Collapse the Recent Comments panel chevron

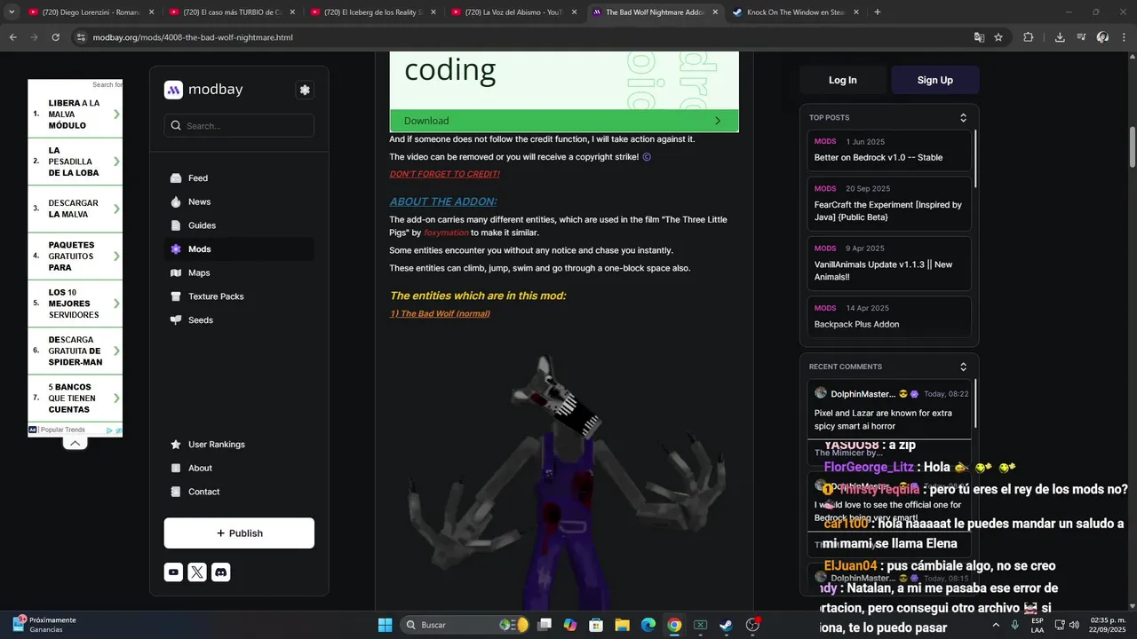click(963, 367)
